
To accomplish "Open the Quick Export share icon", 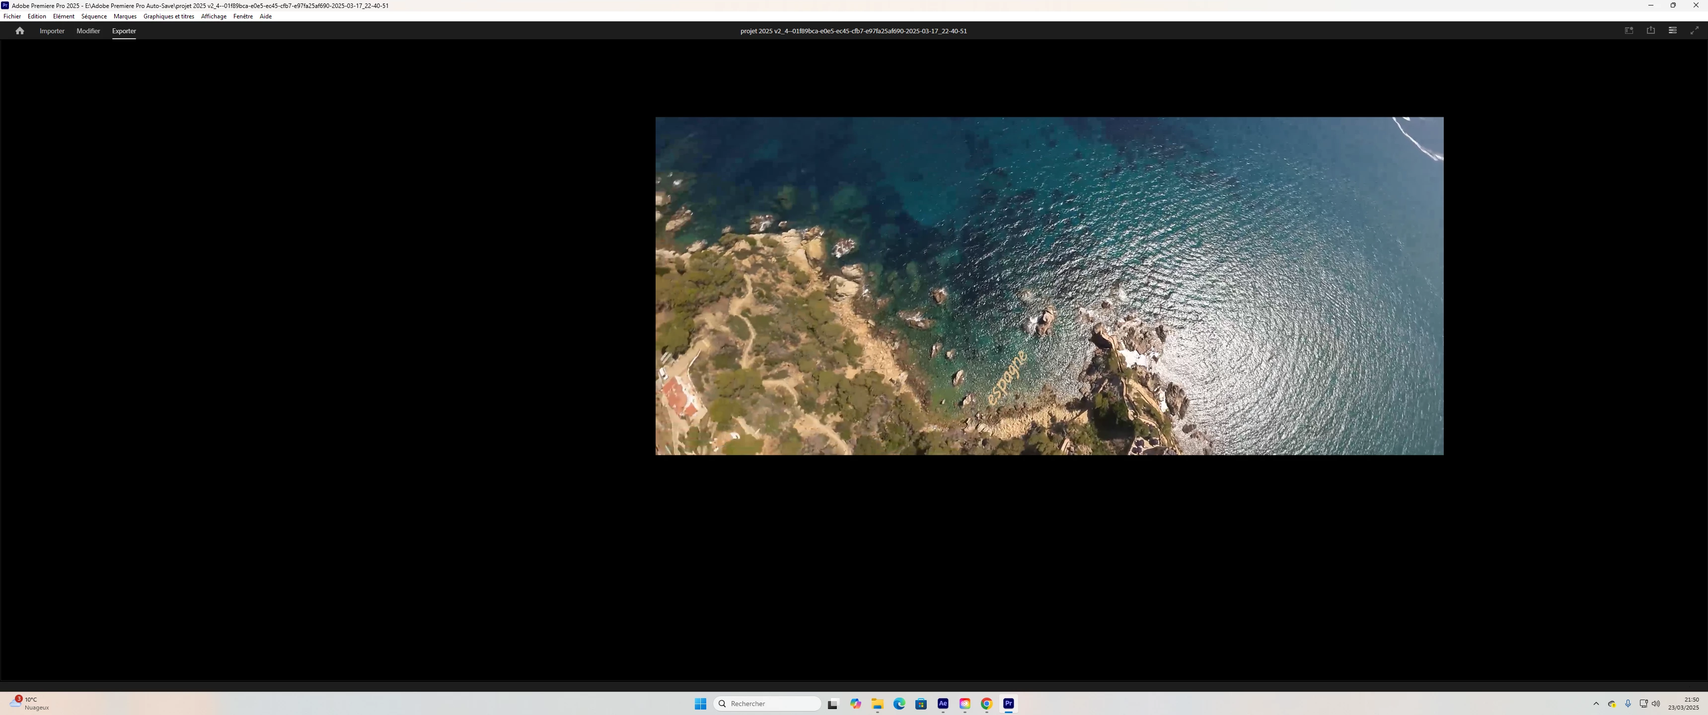I will (1650, 30).
